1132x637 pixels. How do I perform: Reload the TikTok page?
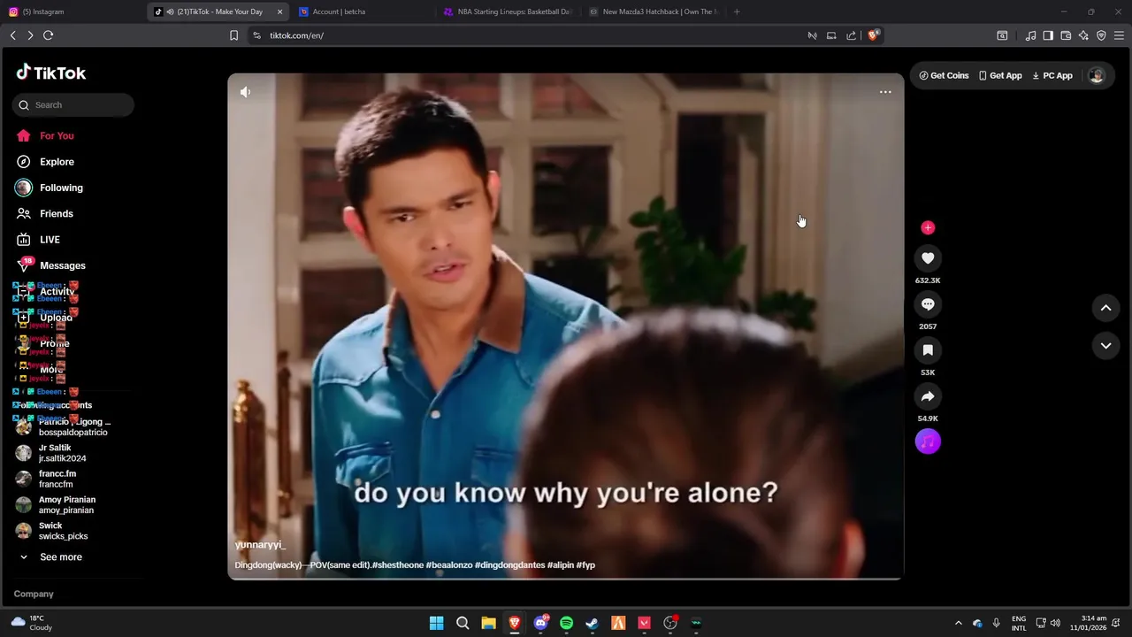48,35
